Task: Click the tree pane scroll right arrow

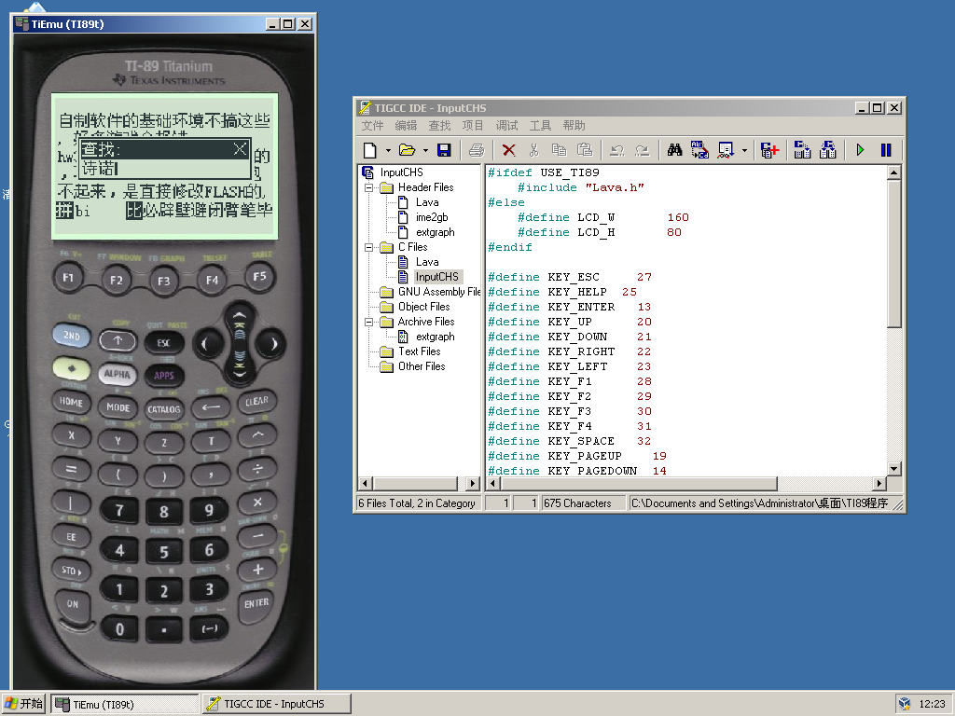Action: click(x=473, y=484)
